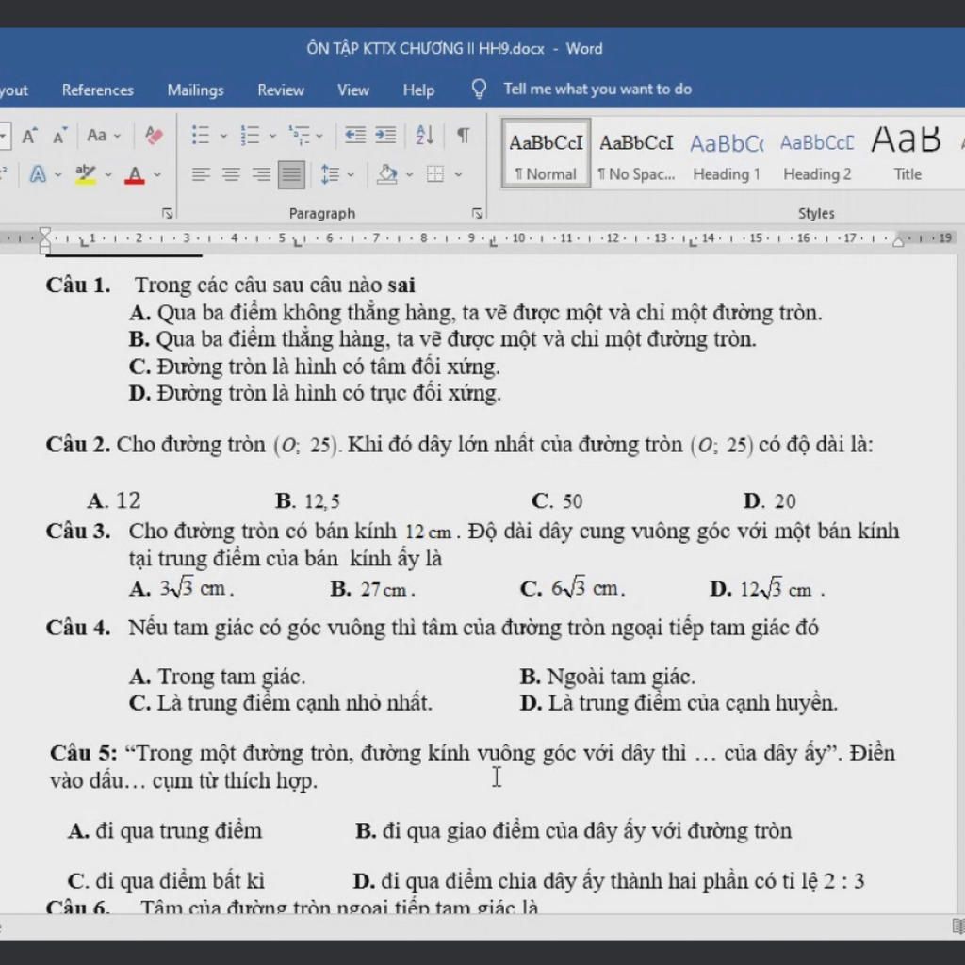Expand the Text Effects dropdown arrow

[x=57, y=175]
